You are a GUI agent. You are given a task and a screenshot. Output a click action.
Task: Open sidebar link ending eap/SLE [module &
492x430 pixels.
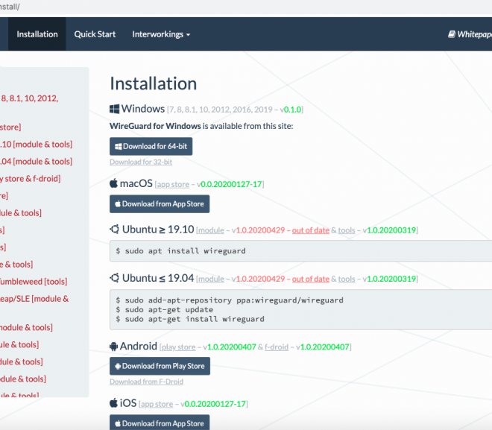point(34,299)
